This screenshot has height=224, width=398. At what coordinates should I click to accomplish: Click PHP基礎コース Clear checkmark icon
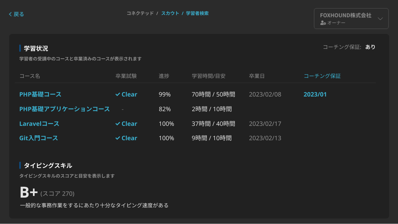[x=118, y=95]
